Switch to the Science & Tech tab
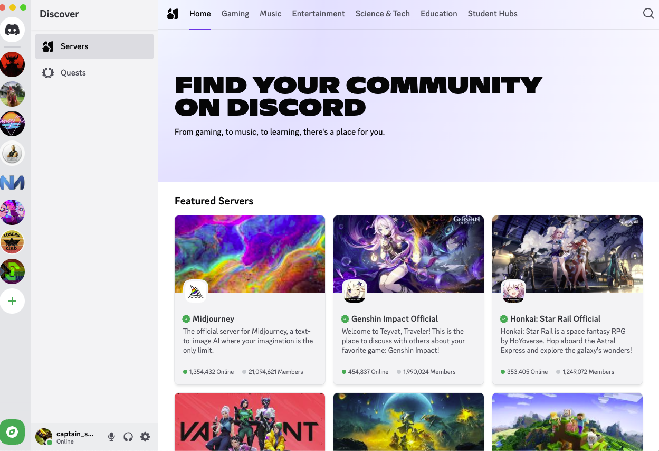The width and height of the screenshot is (659, 451). (383, 14)
